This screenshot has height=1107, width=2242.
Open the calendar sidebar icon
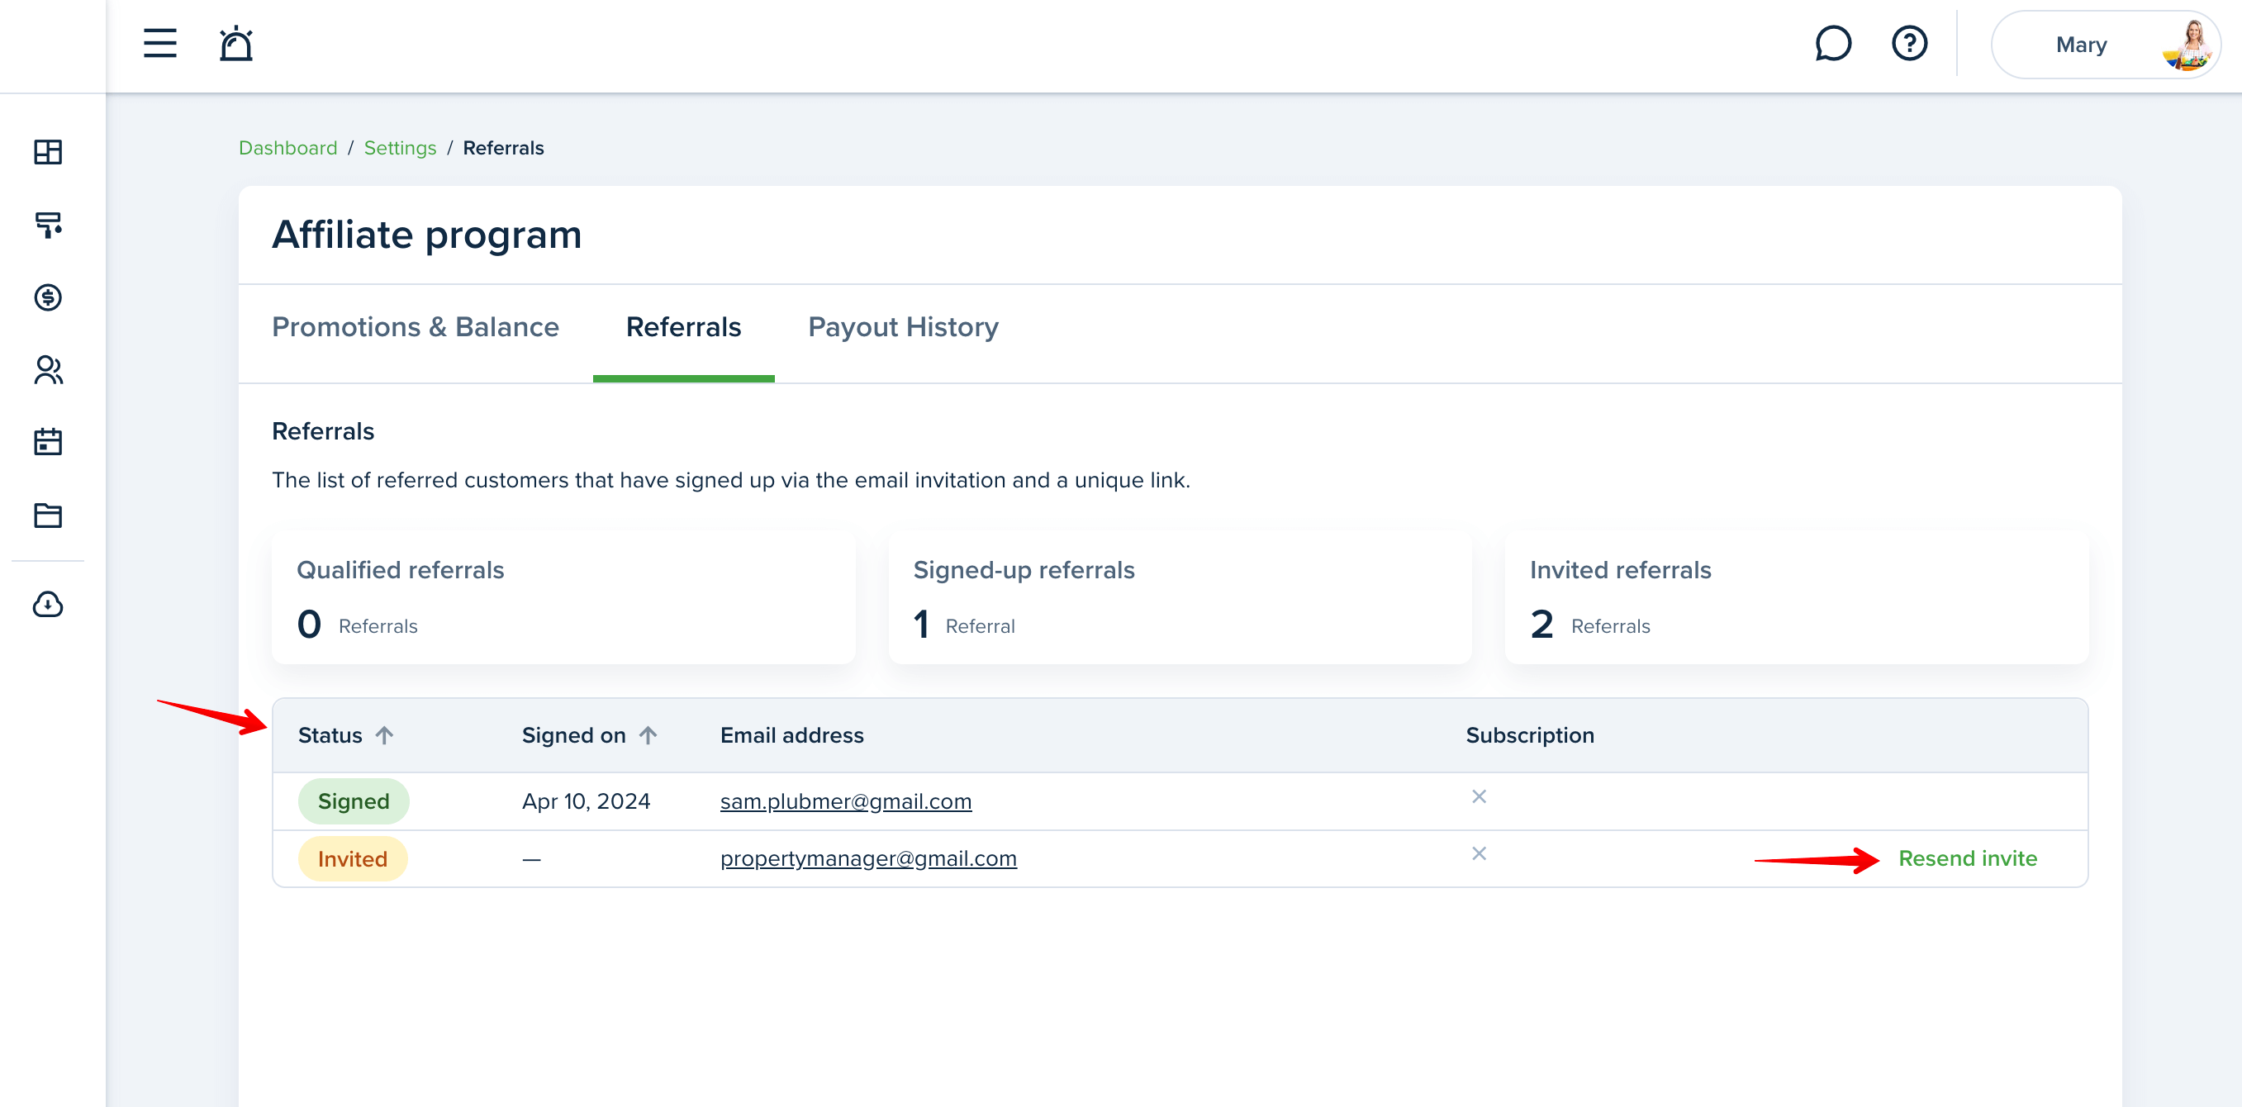tap(48, 442)
